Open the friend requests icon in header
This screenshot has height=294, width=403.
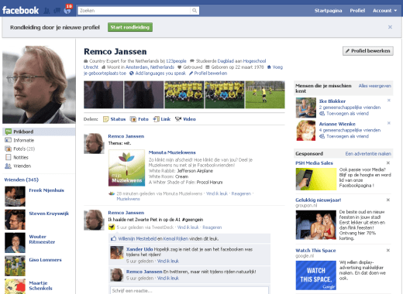(x=46, y=11)
